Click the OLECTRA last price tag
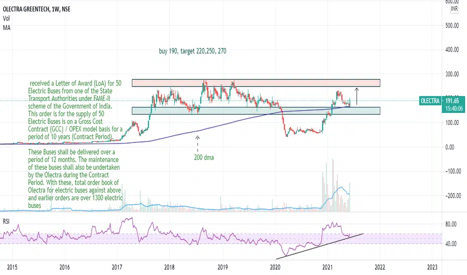The image size is (467, 275). click(430, 101)
